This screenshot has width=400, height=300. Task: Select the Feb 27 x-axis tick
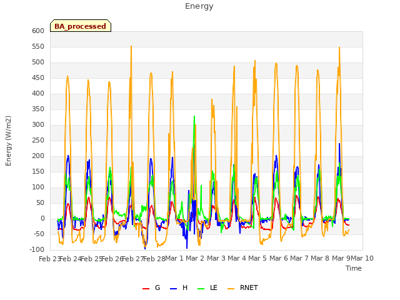[x=133, y=259]
